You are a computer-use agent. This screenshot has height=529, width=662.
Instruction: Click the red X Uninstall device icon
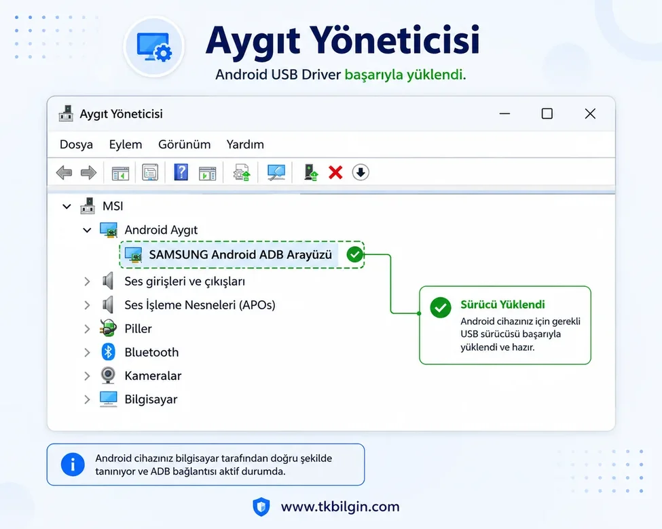click(335, 172)
